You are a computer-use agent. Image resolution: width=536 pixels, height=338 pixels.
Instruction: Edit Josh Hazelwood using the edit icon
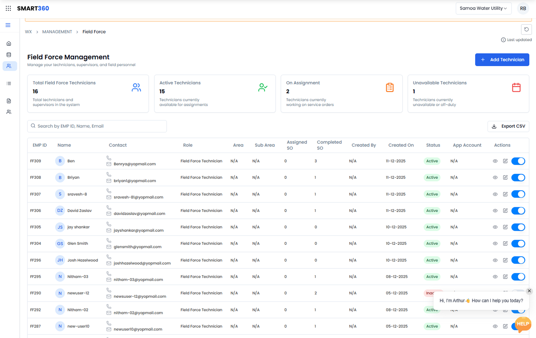pos(505,260)
